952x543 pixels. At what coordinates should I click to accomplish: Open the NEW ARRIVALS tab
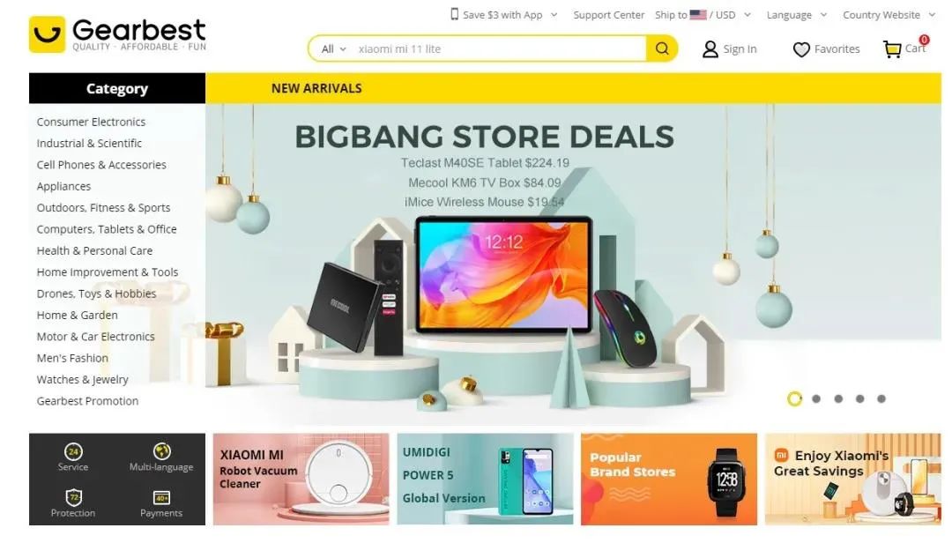point(316,89)
